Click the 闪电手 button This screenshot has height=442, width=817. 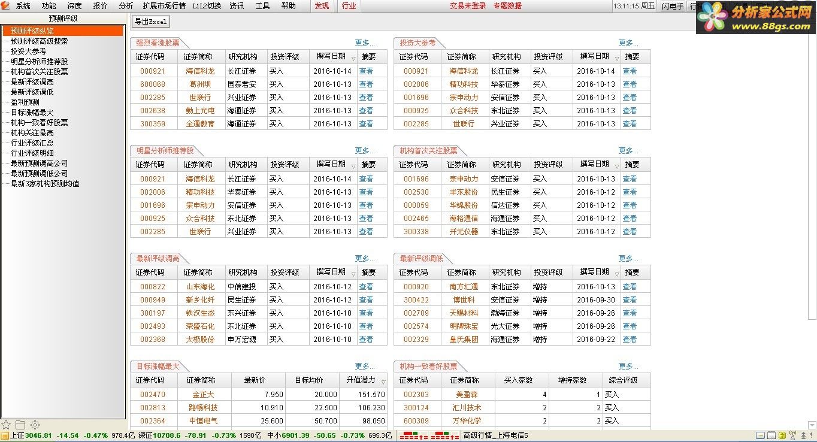(x=673, y=6)
